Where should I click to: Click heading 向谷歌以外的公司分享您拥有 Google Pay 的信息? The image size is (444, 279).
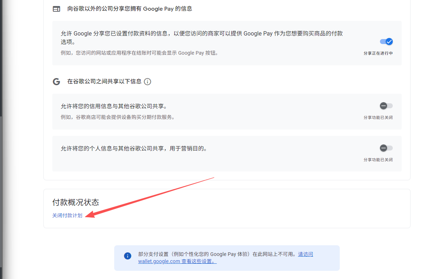click(129, 9)
